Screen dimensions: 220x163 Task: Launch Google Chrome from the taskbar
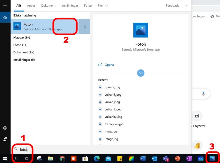(62, 159)
